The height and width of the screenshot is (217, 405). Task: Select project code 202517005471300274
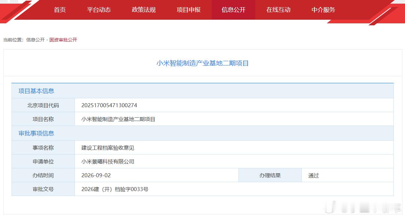pyautogui.click(x=109, y=105)
